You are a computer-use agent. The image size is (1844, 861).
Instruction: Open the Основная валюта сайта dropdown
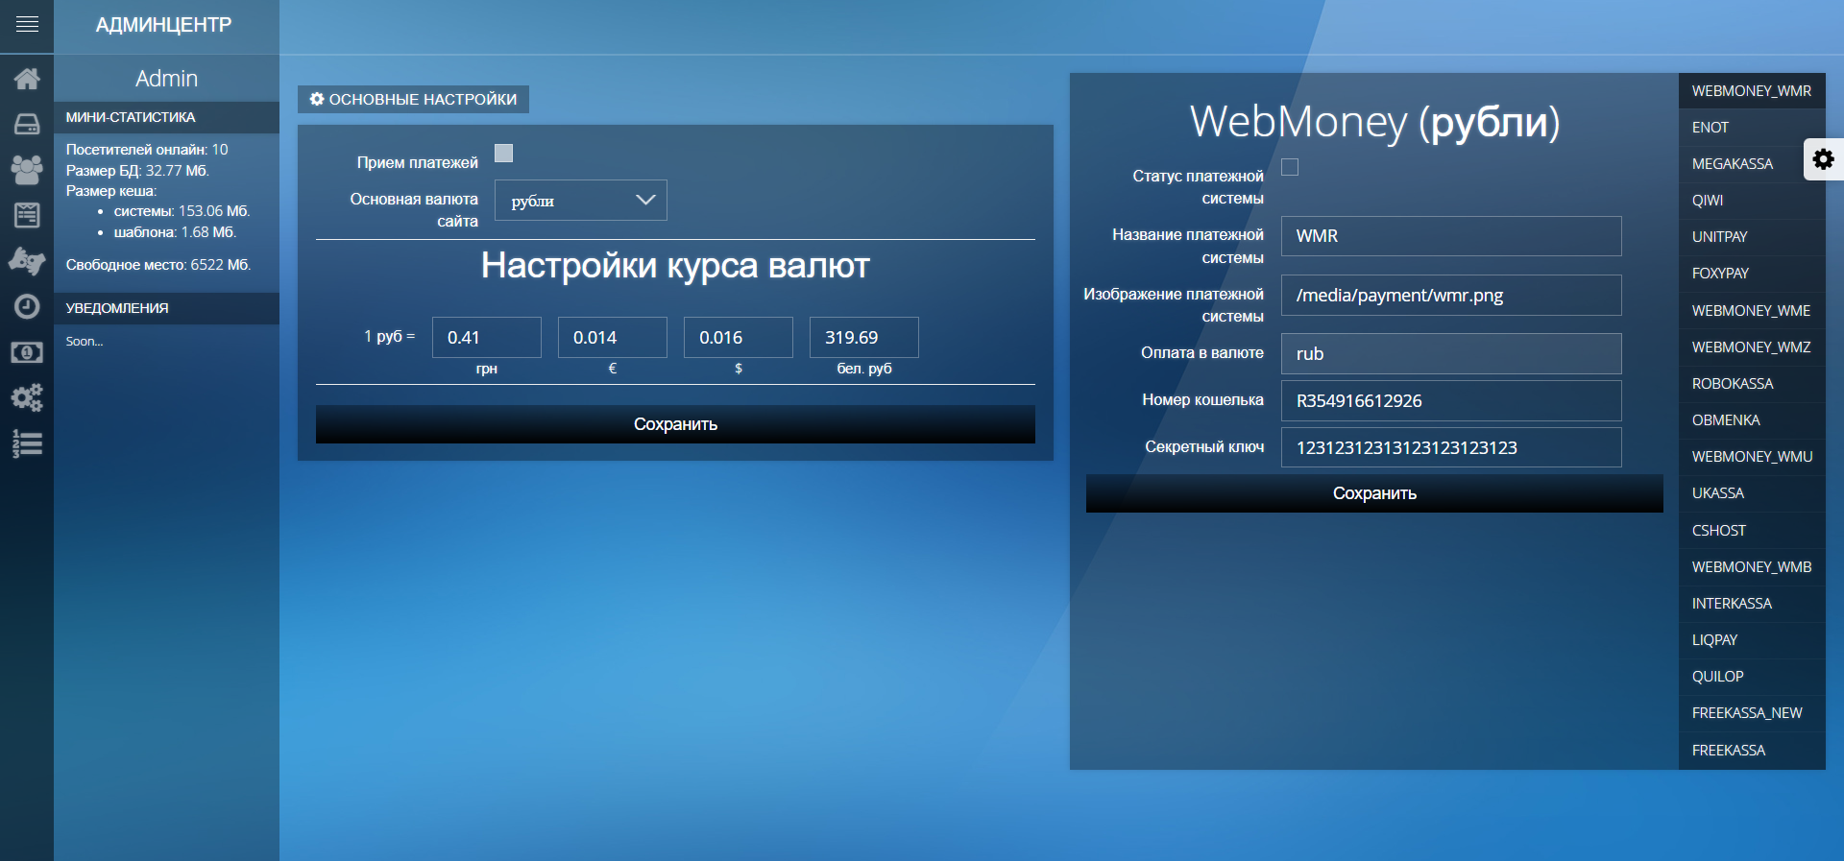coord(580,201)
